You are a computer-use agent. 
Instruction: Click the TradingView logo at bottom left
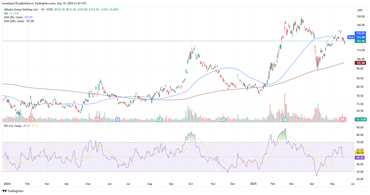(x=13, y=191)
